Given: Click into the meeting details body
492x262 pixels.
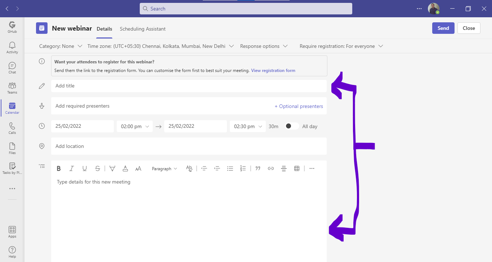Looking at the screenshot, I should pyautogui.click(x=189, y=219).
